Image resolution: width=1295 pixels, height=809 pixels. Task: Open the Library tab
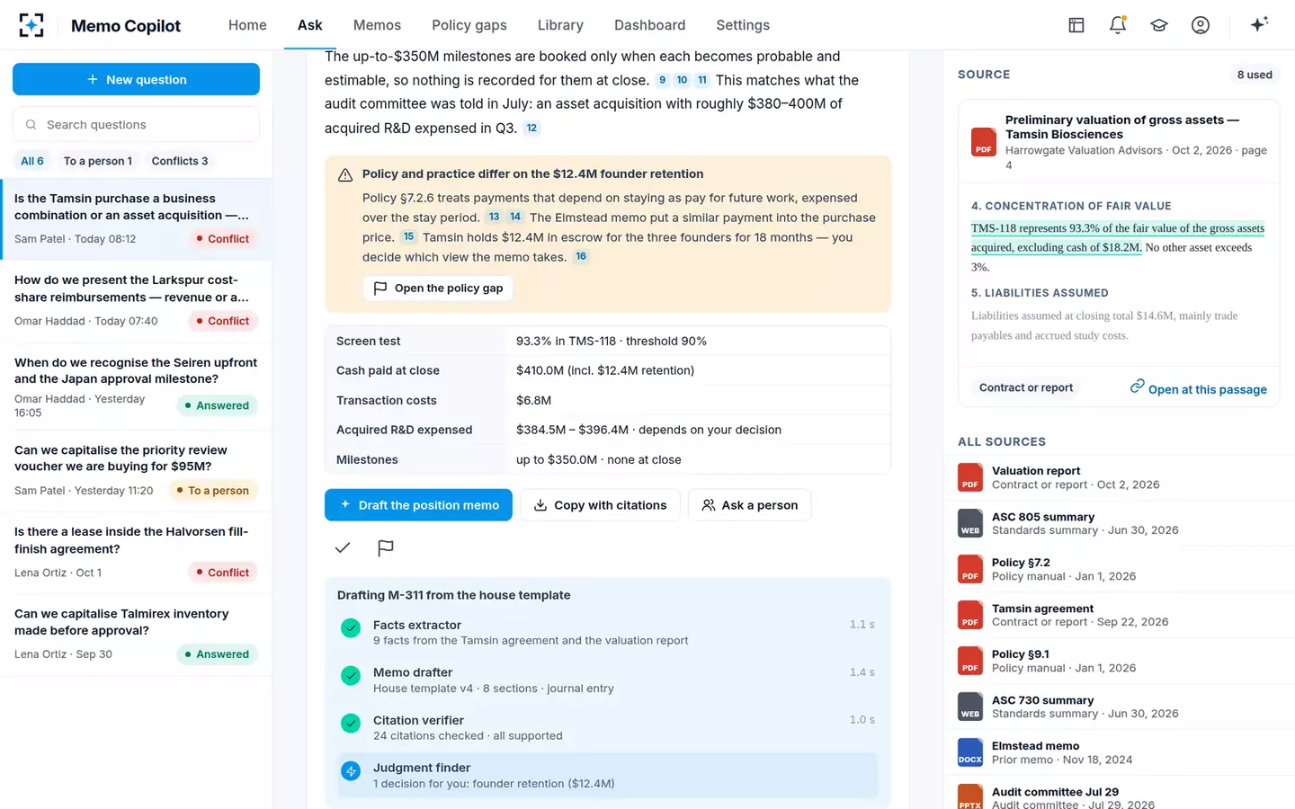tap(560, 25)
